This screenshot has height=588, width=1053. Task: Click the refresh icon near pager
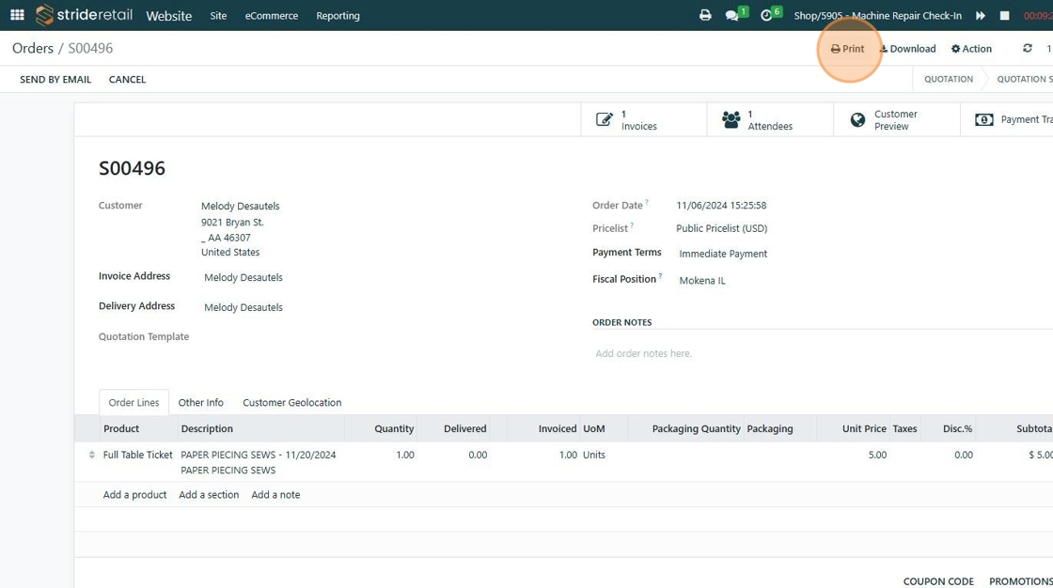[1028, 48]
